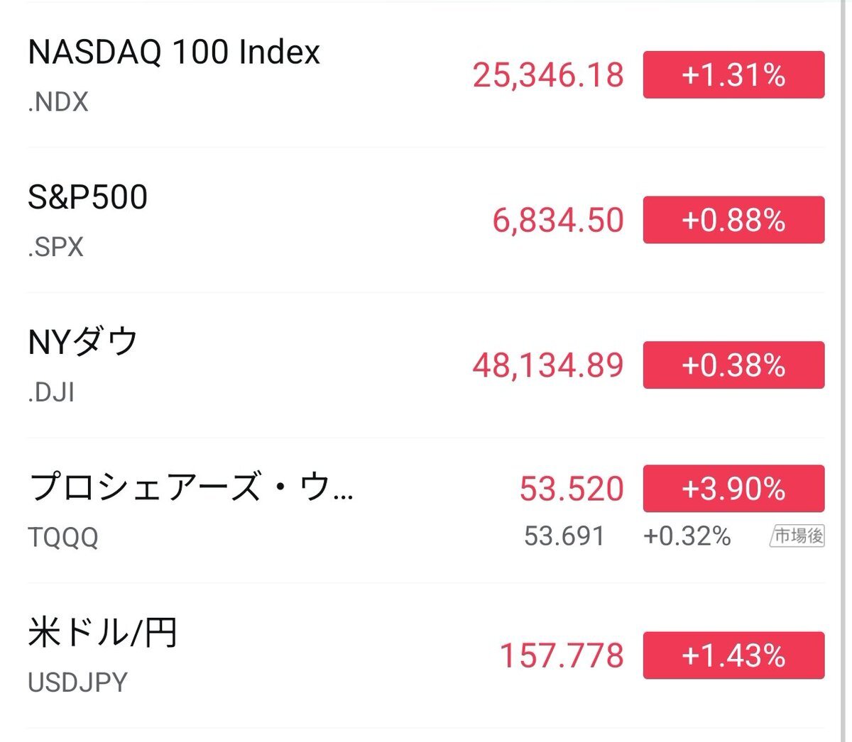The image size is (852, 742).
Task: Select the .SPX ticker symbol
Action: click(55, 248)
